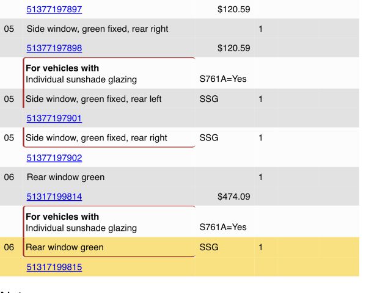The image size is (391, 293).
Task: Open part number 51377197897 link
Action: pyautogui.click(x=54, y=9)
